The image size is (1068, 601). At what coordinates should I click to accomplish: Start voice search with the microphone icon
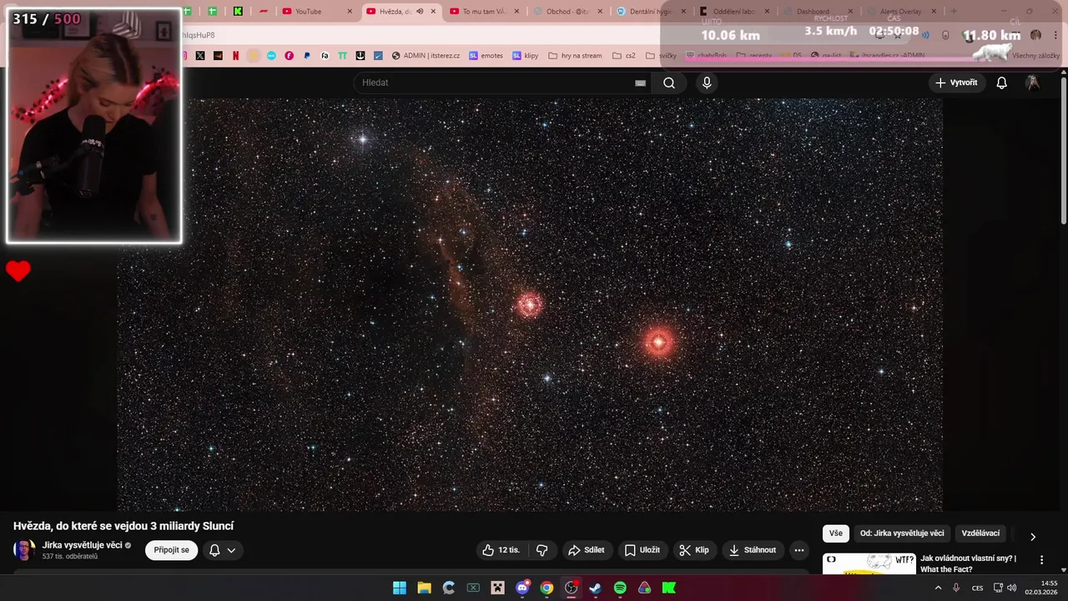(x=707, y=83)
